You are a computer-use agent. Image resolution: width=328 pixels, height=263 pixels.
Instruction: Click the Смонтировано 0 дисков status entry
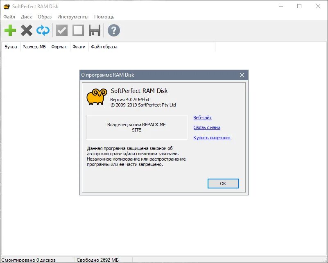tap(28, 260)
